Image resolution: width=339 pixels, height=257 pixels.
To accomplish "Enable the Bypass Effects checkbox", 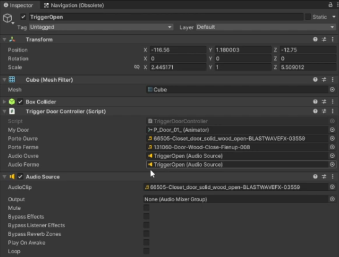I will point(146,216).
